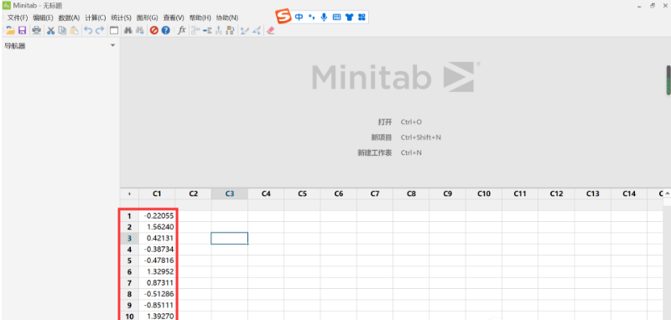
Task: Select column header C8
Action: pyautogui.click(x=411, y=194)
